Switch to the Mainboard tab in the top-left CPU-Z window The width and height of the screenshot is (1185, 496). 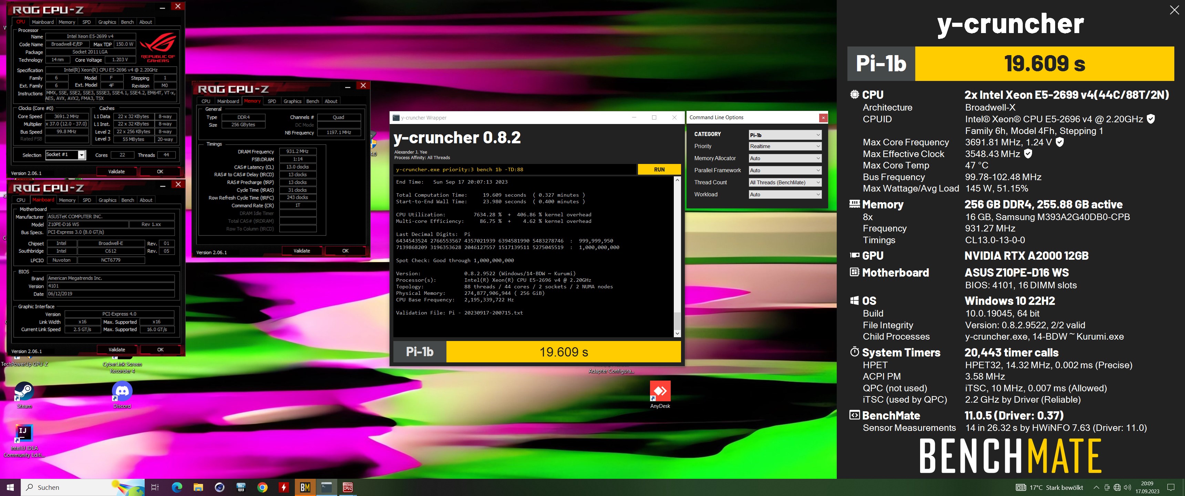point(43,22)
